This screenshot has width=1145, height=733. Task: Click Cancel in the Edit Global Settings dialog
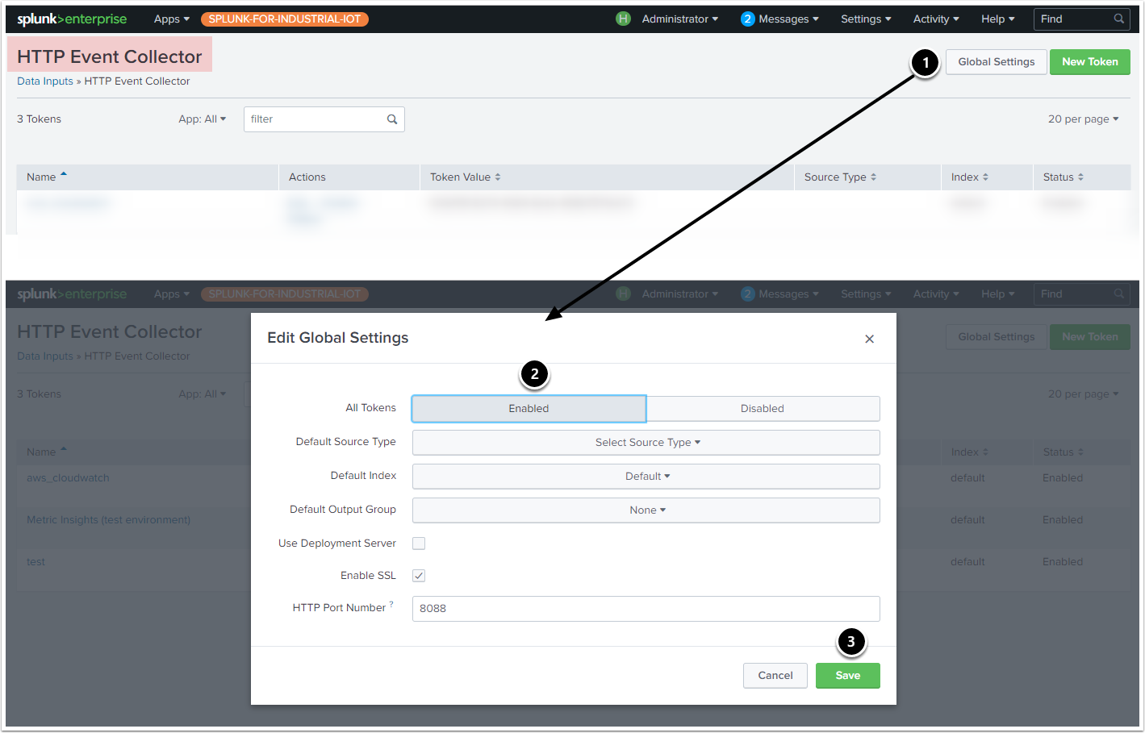[775, 676]
